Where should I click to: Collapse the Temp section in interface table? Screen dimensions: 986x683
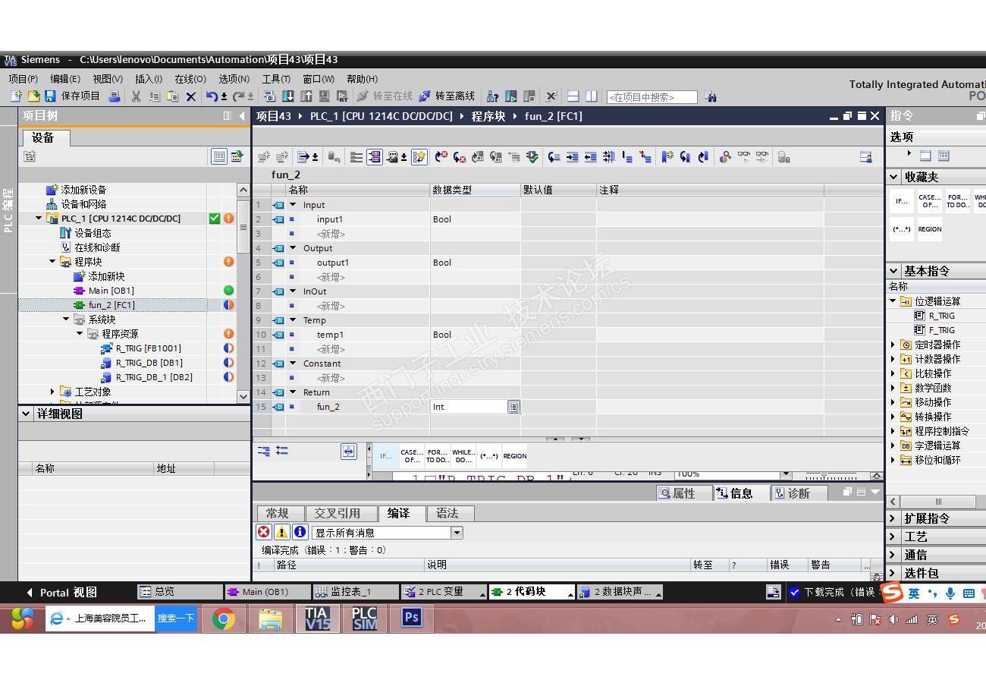click(294, 320)
